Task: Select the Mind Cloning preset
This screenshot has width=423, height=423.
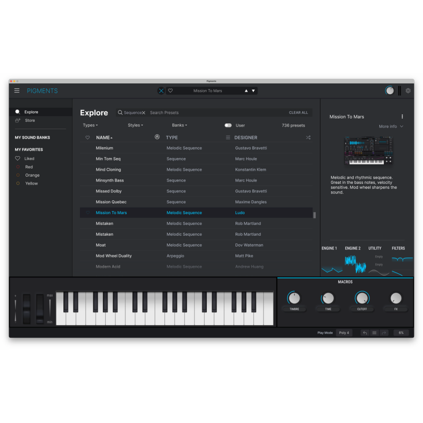Action: click(196, 170)
